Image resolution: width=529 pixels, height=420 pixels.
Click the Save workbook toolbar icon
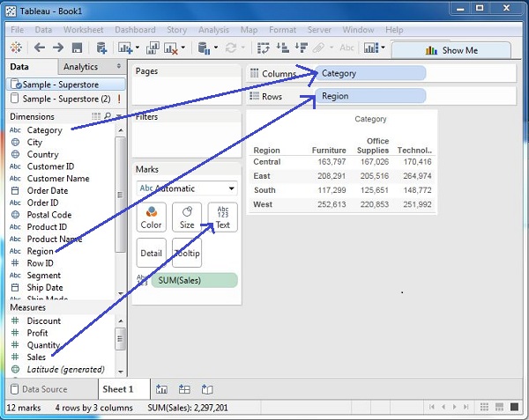tap(77, 48)
